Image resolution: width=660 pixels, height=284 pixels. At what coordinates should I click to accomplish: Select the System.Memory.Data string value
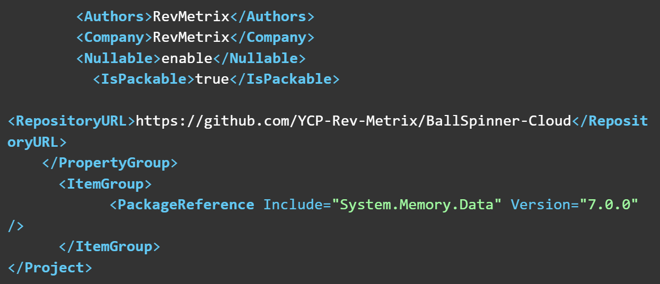pos(417,205)
